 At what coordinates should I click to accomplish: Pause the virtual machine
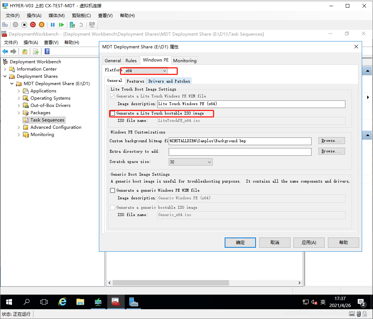(x=53, y=24)
